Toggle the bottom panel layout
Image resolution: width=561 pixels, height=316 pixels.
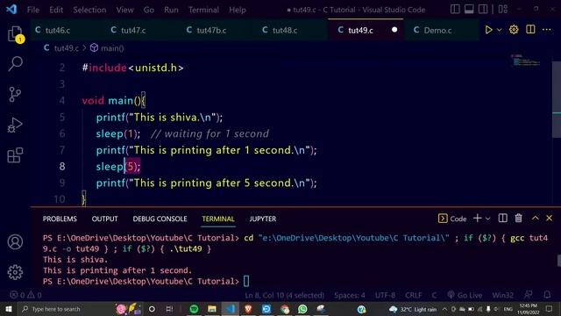pos(469,9)
